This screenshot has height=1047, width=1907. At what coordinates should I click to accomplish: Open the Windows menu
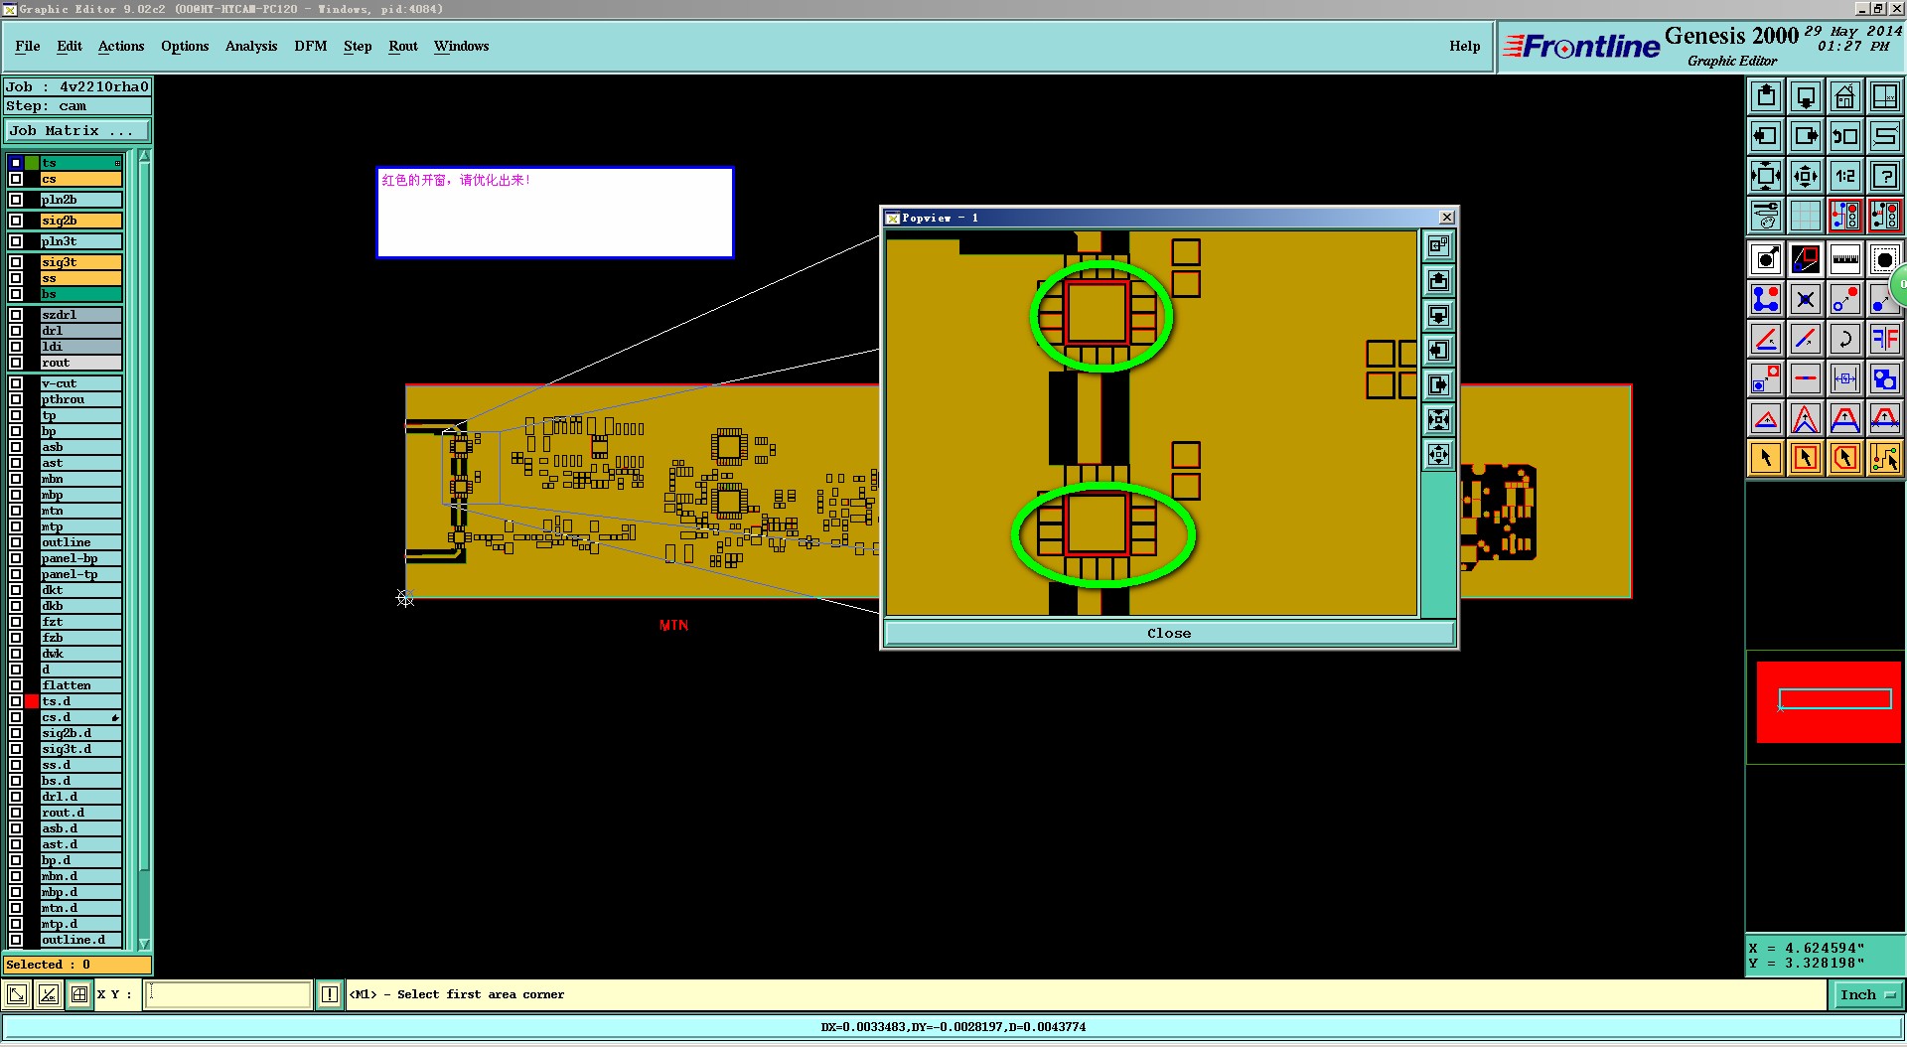click(x=461, y=46)
